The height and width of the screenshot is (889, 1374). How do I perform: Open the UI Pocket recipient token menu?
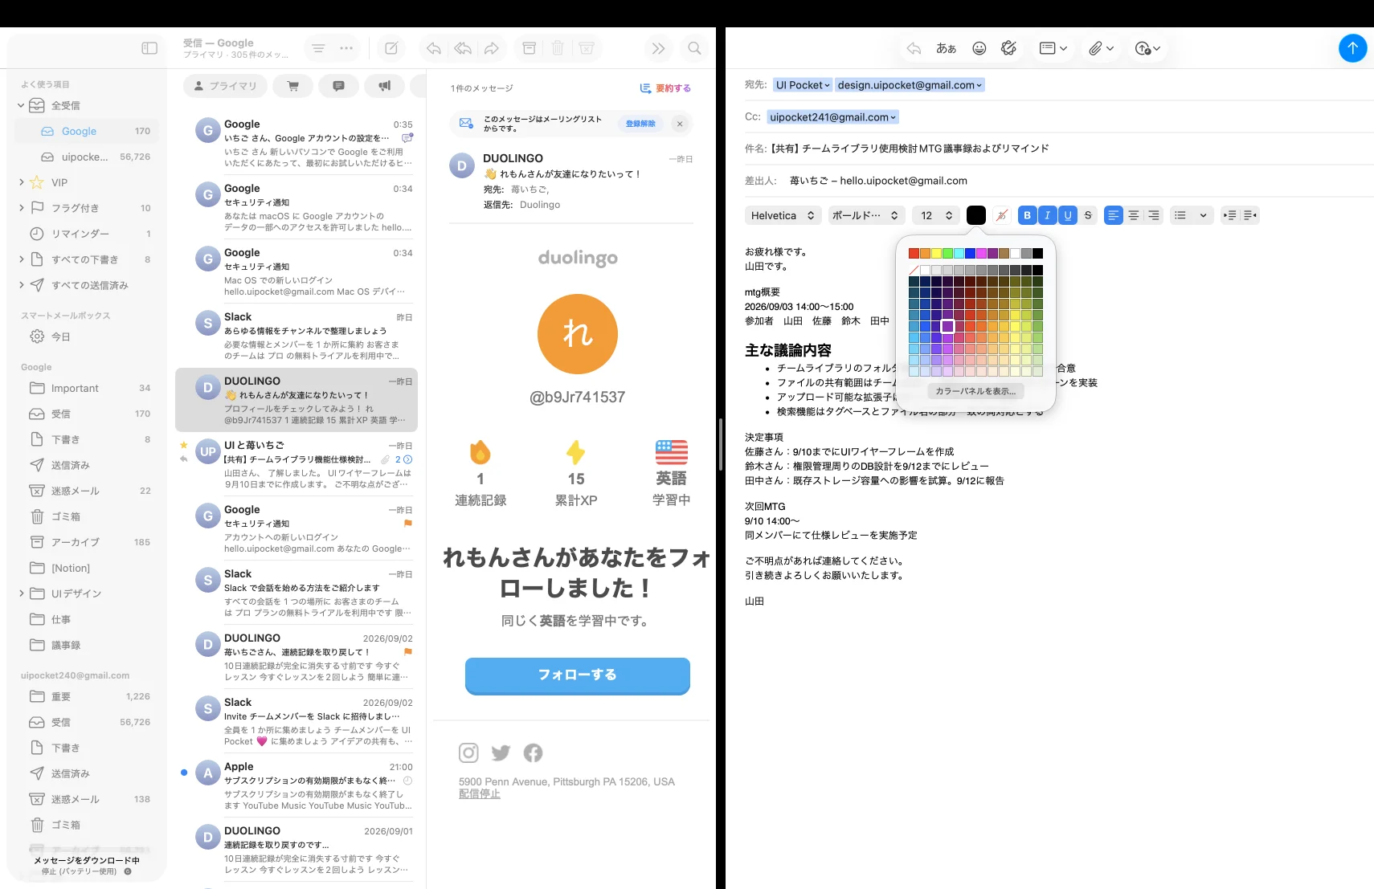coord(803,85)
